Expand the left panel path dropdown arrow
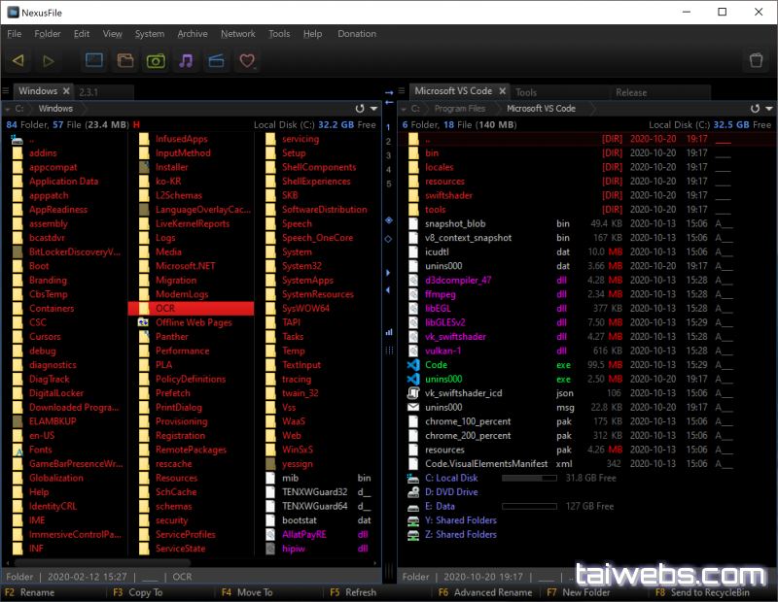The height and width of the screenshot is (602, 778). click(373, 109)
